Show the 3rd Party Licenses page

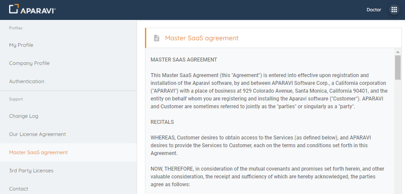(x=31, y=171)
